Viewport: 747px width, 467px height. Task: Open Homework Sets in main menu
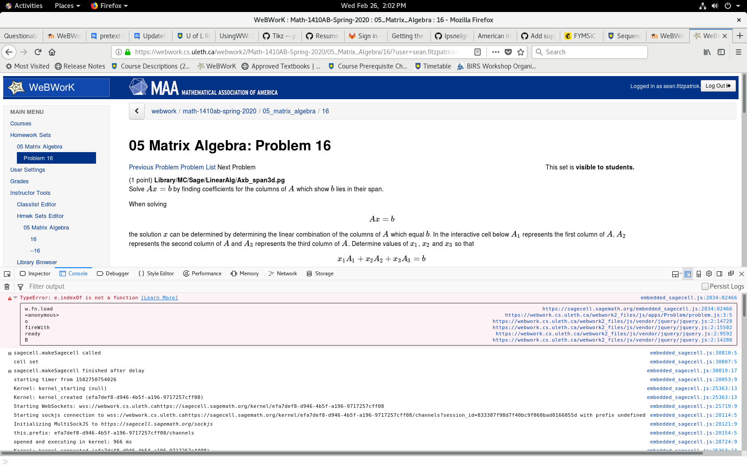tap(30, 135)
